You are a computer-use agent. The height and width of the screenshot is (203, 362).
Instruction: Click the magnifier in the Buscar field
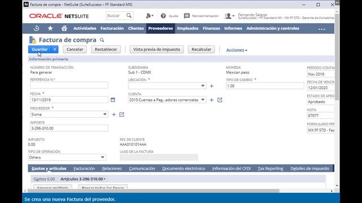[x=129, y=16]
